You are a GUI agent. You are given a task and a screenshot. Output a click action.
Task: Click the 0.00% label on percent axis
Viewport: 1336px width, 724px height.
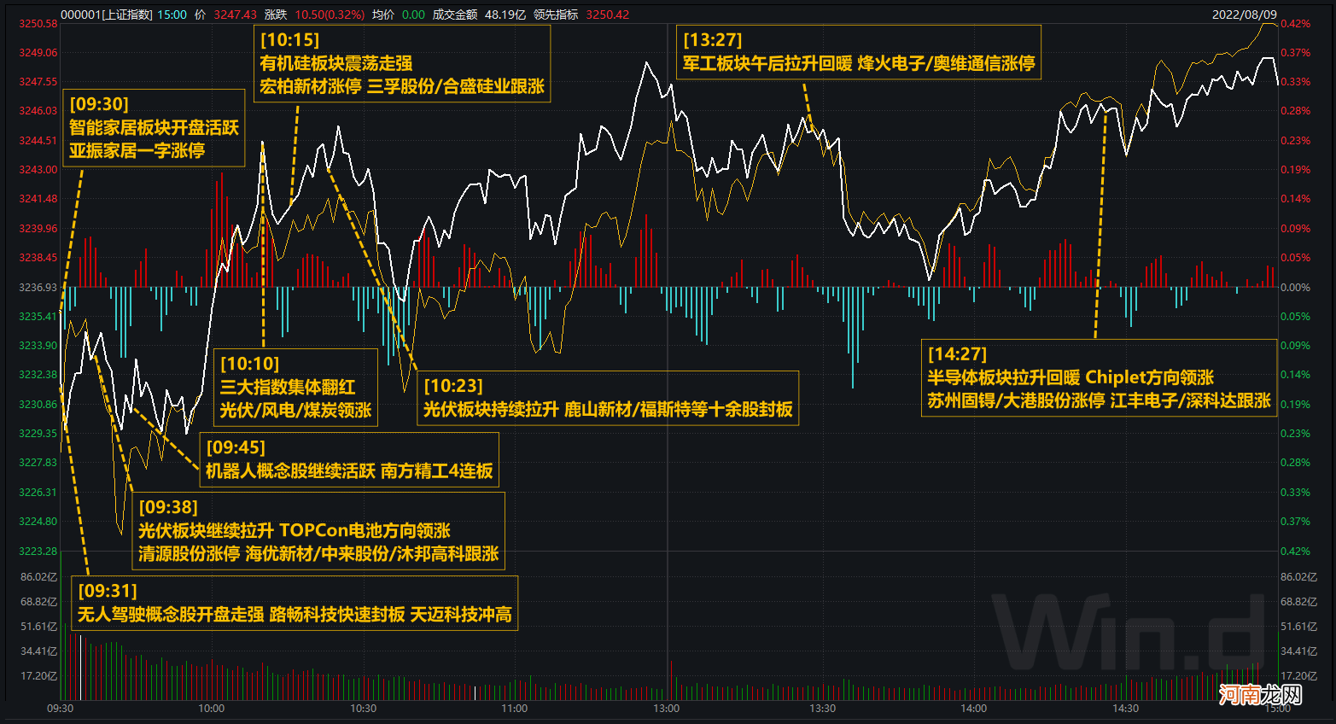pos(1295,288)
